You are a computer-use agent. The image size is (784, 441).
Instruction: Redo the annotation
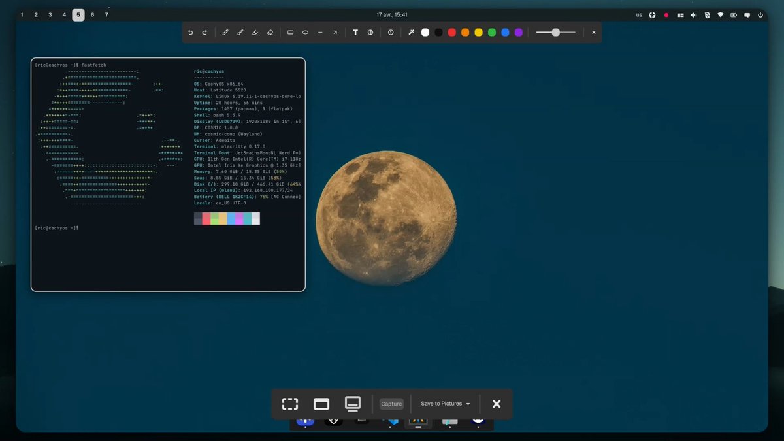(204, 32)
